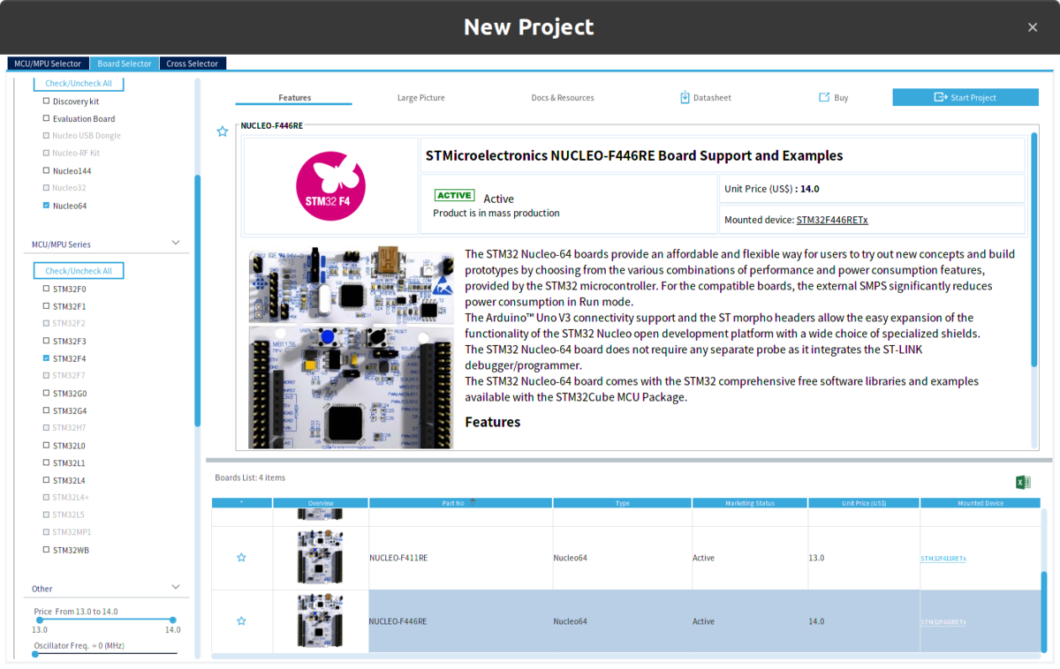The image size is (1060, 669).
Task: Check the STM32WB series
Action: click(47, 550)
